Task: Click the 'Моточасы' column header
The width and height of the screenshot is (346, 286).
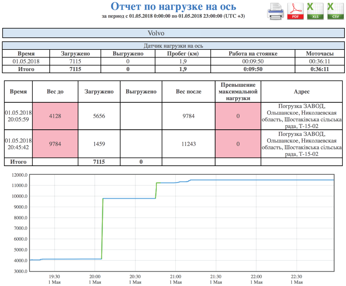Action: click(x=320, y=54)
